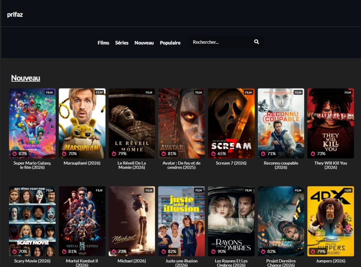Click the FILM badge on Avatar poster
361x267 pixels.
(x=198, y=92)
